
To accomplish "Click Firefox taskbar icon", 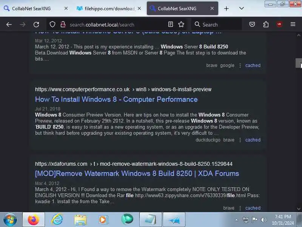I will pos(34,219).
